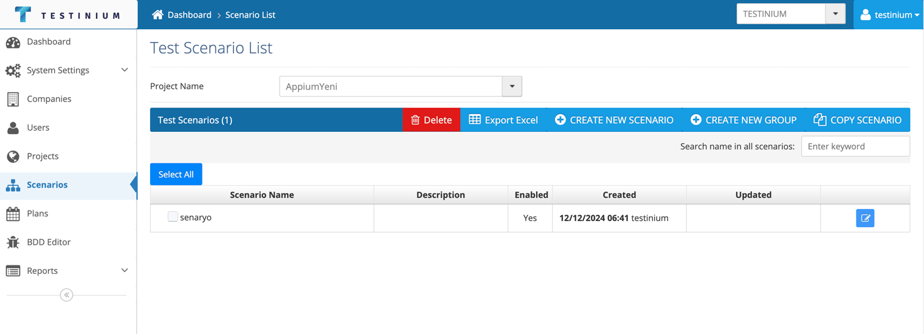Open BDD Editor in the sidebar

68,242
